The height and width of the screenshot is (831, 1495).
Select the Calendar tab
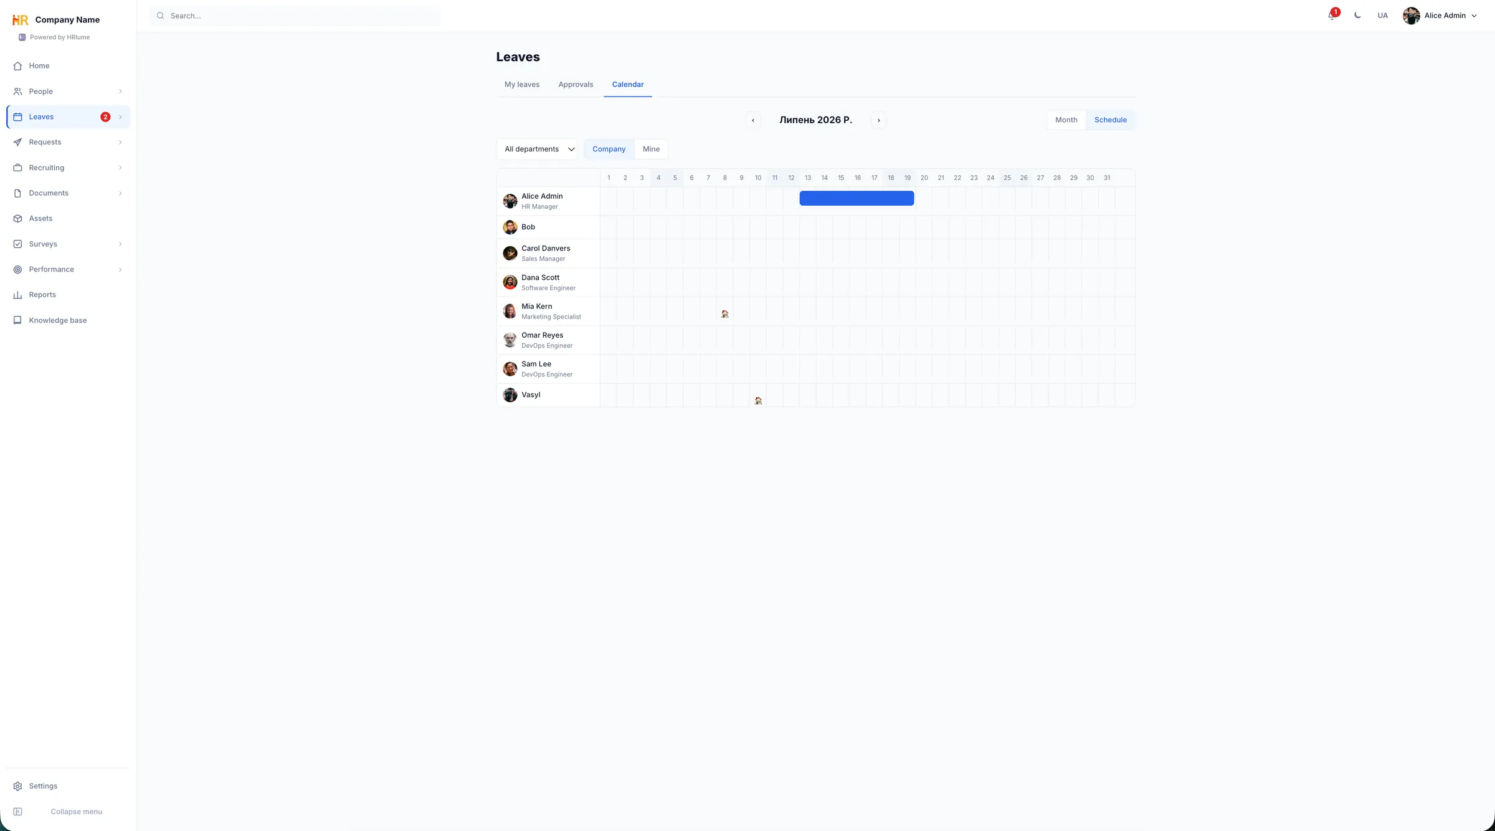pos(628,85)
